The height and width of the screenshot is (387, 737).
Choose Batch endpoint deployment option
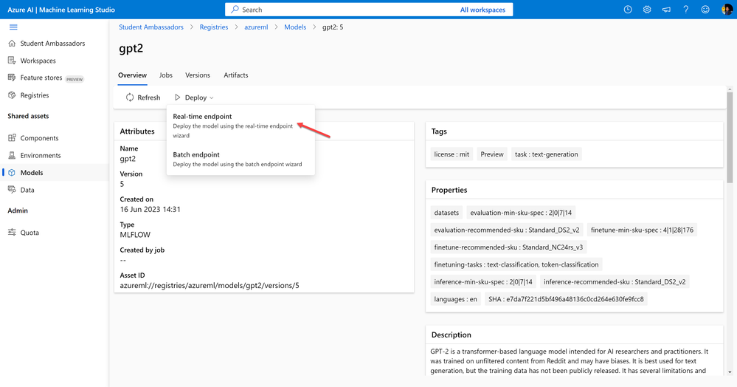241,159
